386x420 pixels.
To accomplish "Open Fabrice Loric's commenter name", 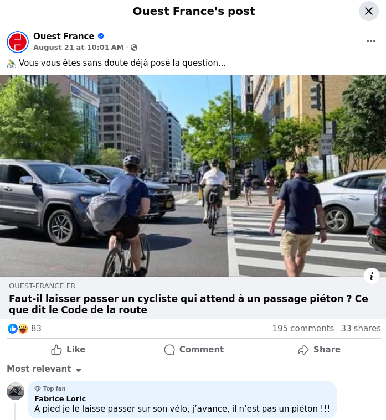I will (60, 399).
